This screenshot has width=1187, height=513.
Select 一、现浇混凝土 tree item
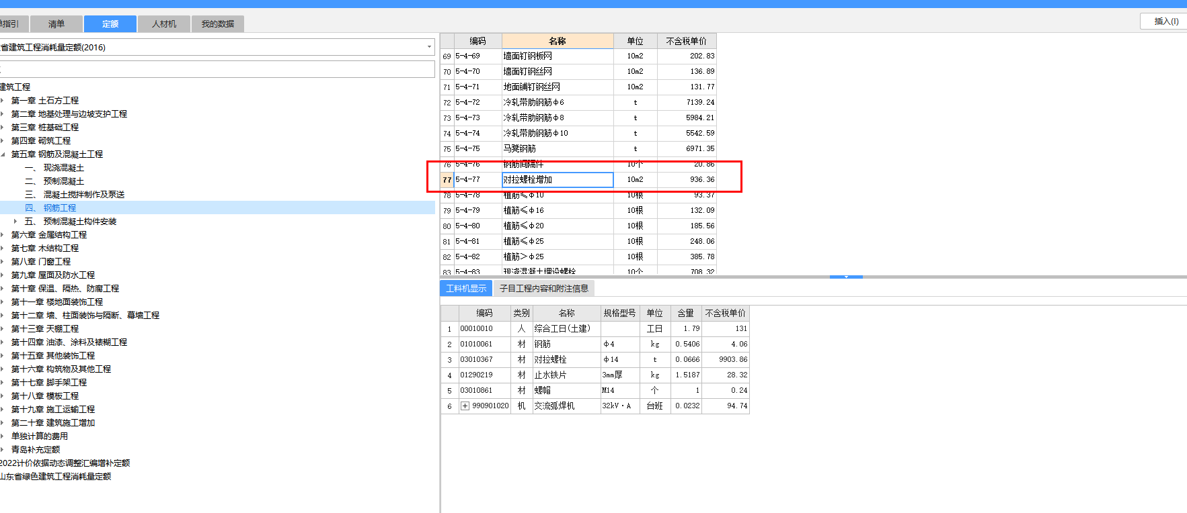coord(54,168)
